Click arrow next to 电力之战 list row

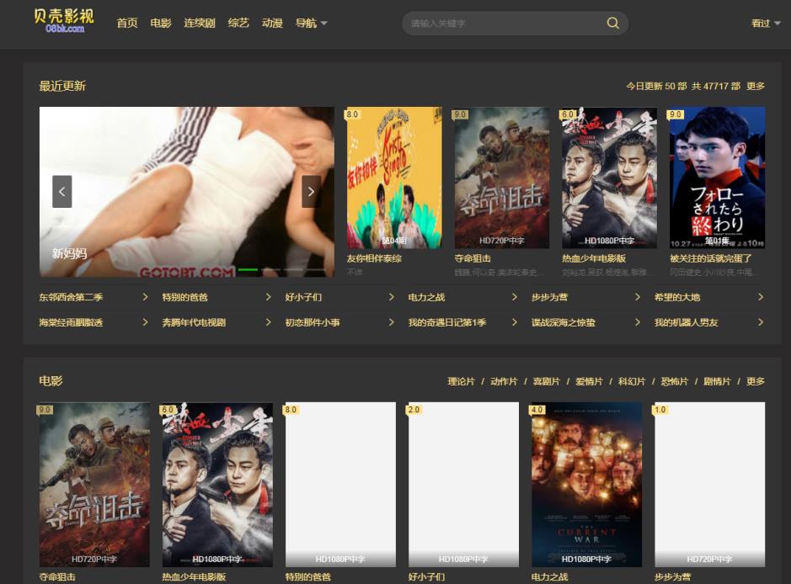pos(515,297)
